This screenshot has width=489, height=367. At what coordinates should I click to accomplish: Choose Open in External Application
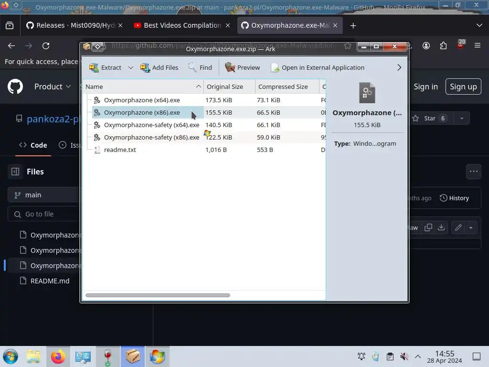point(318,67)
